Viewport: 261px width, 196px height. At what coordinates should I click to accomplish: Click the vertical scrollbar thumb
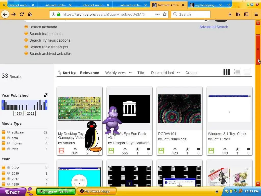click(258, 49)
